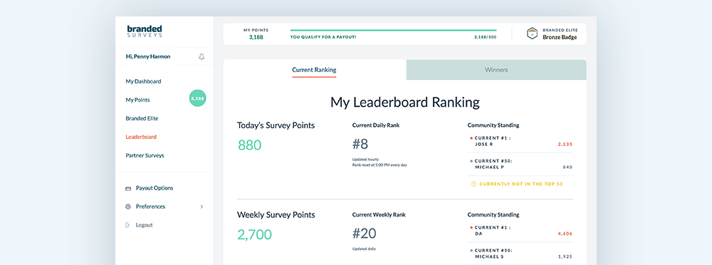Click the Logout door icon

[128, 225]
